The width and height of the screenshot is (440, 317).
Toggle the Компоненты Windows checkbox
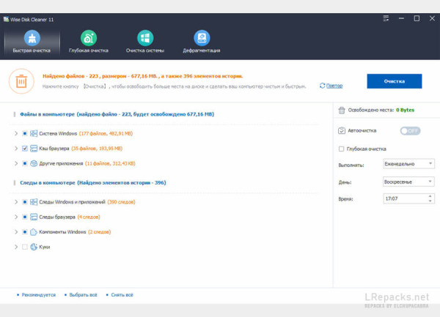[x=25, y=232]
